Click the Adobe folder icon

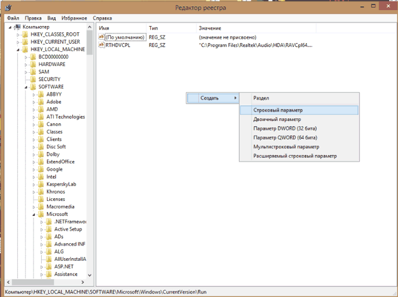tap(41, 102)
